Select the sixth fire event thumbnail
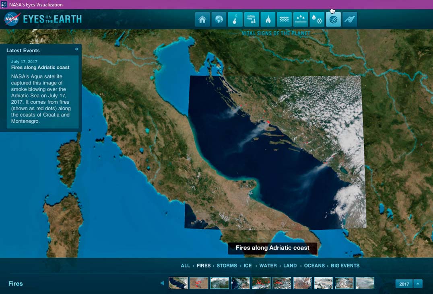The width and height of the screenshot is (433, 294). (x=282, y=283)
